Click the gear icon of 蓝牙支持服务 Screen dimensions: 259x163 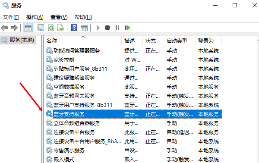49,114
